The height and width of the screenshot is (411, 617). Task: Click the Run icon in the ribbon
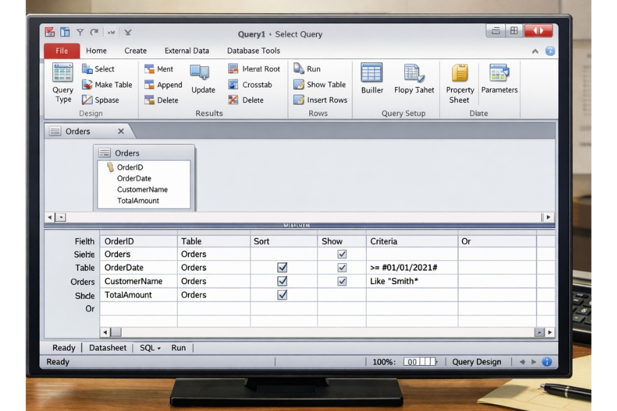pos(308,68)
